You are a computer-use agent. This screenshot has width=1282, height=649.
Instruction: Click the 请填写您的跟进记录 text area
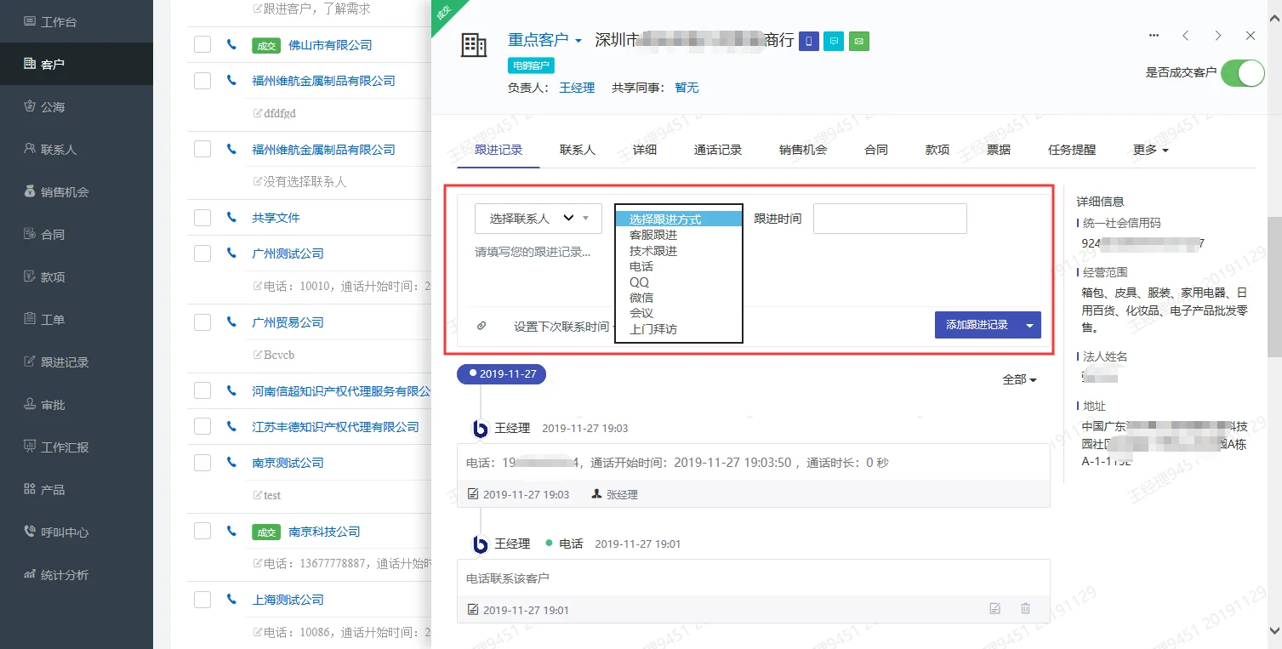(x=753, y=274)
